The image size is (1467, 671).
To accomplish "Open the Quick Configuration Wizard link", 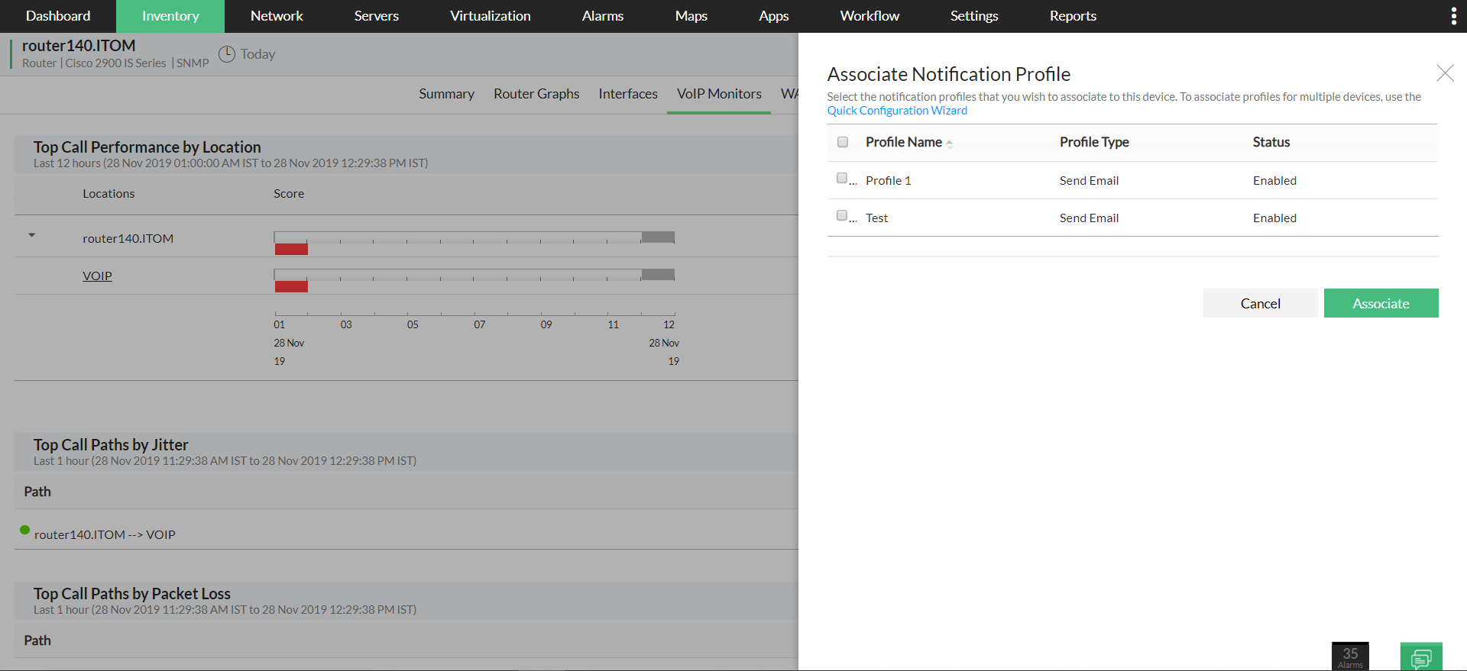I will 897,111.
